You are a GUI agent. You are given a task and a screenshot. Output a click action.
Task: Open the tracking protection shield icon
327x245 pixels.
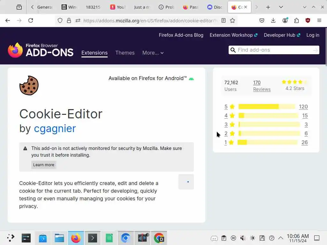point(60,20)
